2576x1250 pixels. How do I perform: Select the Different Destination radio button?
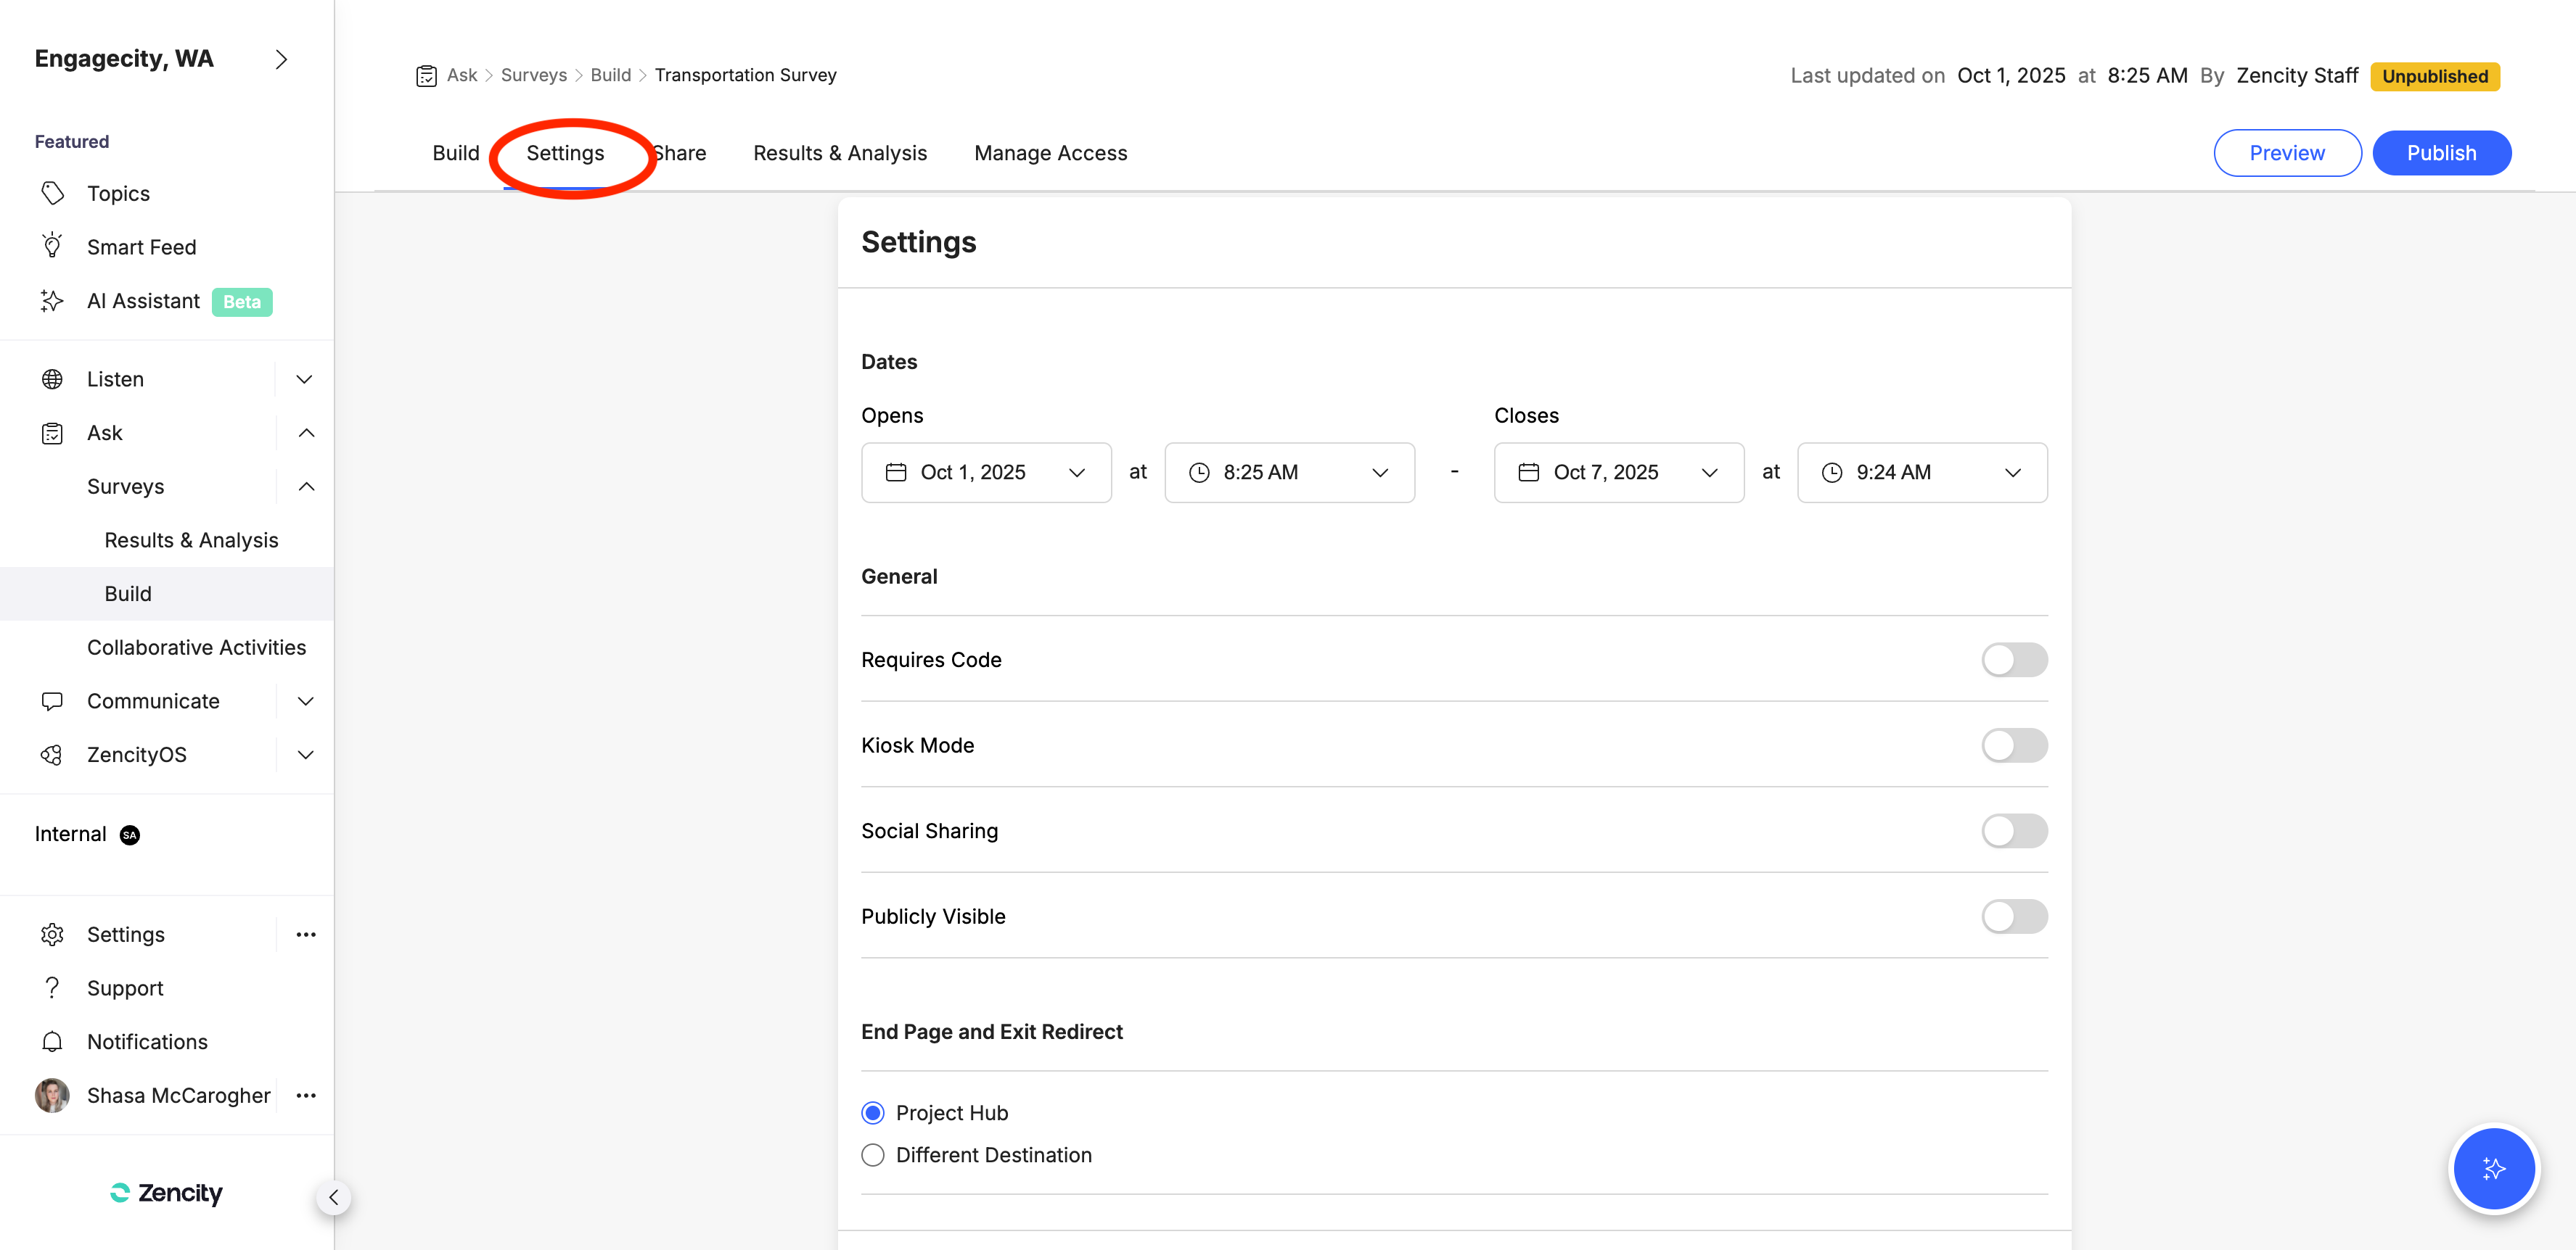tap(872, 1154)
